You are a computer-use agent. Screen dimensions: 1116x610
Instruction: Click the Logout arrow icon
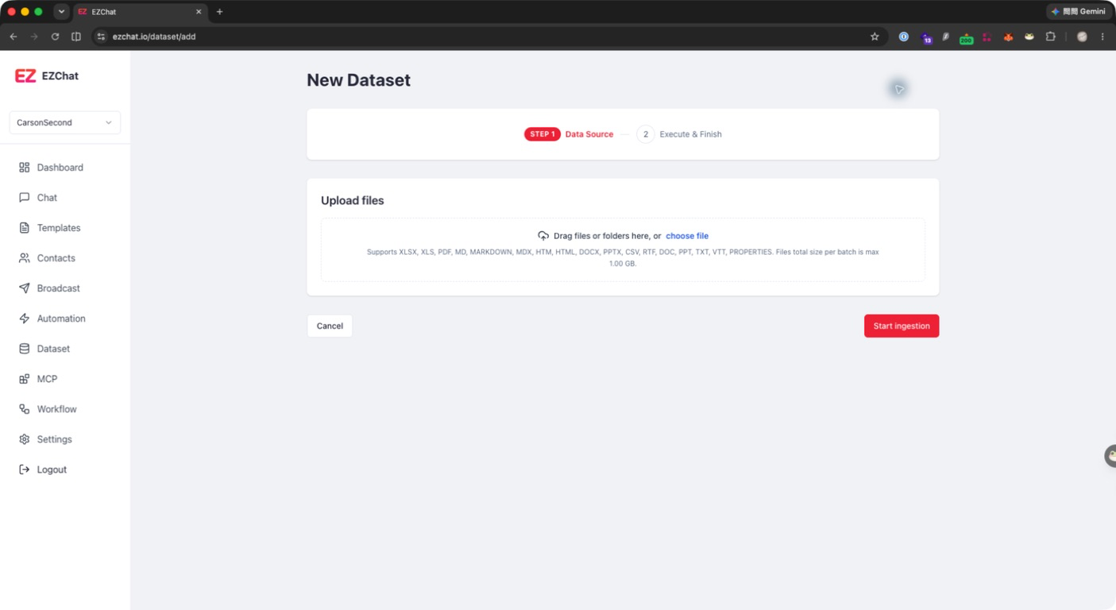[24, 469]
